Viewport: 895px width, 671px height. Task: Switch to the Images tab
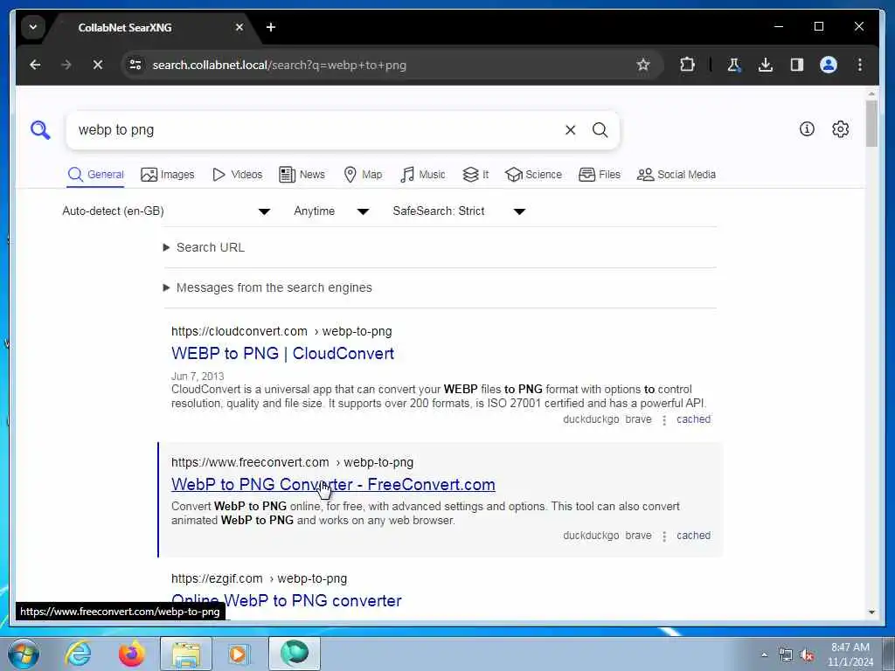pos(167,175)
